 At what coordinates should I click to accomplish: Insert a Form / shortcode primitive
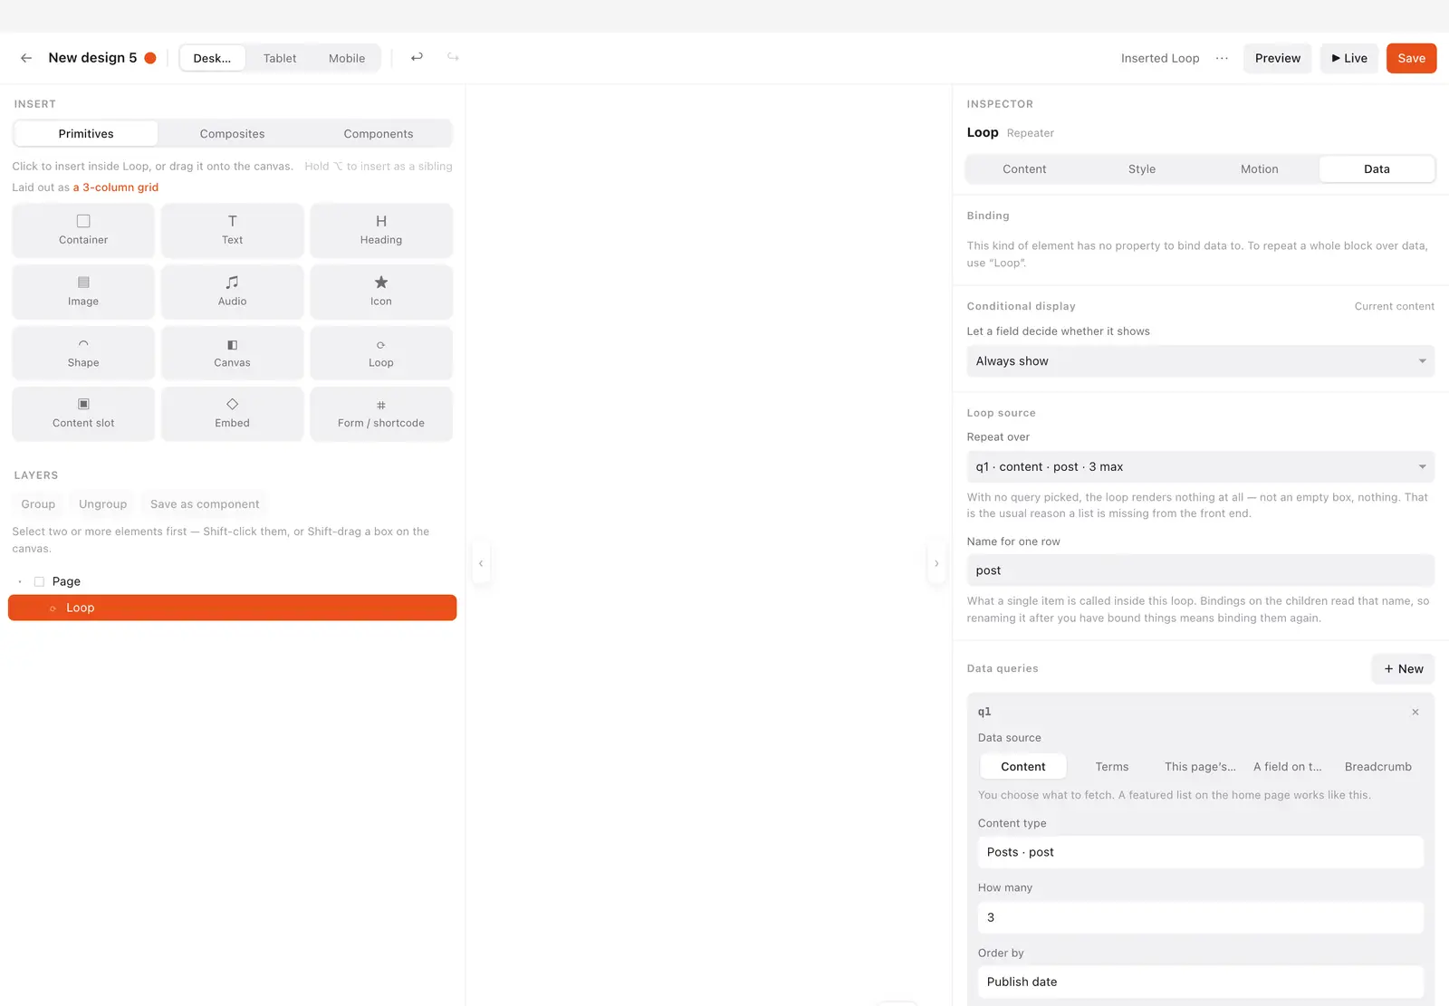click(x=381, y=414)
